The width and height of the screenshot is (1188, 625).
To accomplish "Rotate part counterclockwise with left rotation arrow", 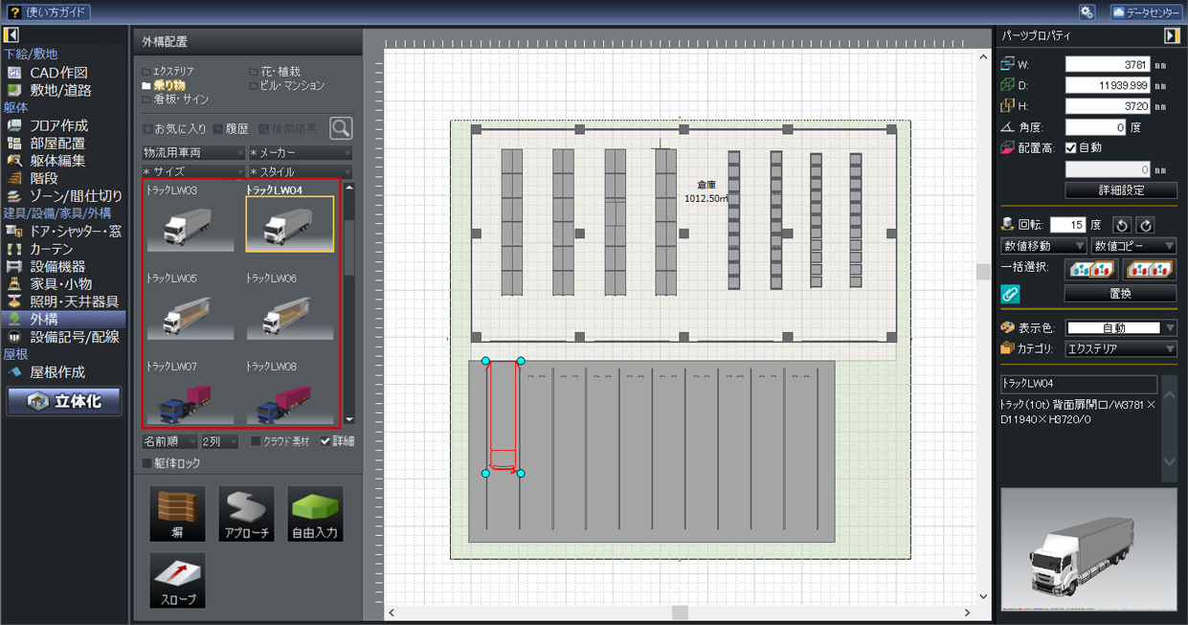I will click(1123, 225).
